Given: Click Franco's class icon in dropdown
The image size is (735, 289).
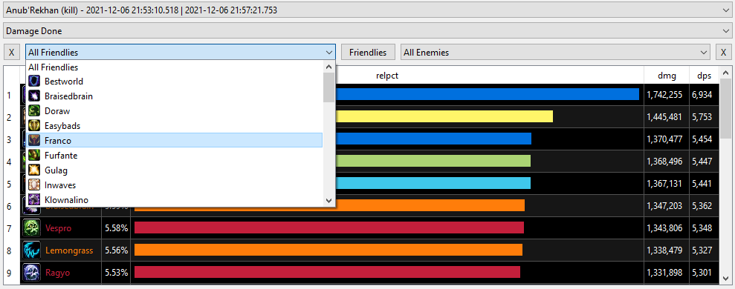Looking at the screenshot, I should tap(34, 140).
